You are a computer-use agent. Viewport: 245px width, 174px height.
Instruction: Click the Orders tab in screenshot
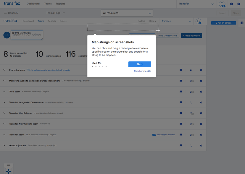tap(63, 21)
